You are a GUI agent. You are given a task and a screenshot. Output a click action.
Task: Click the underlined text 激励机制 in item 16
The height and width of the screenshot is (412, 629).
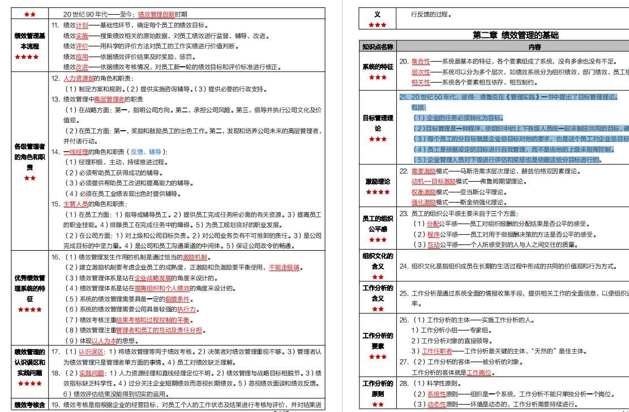(x=195, y=257)
